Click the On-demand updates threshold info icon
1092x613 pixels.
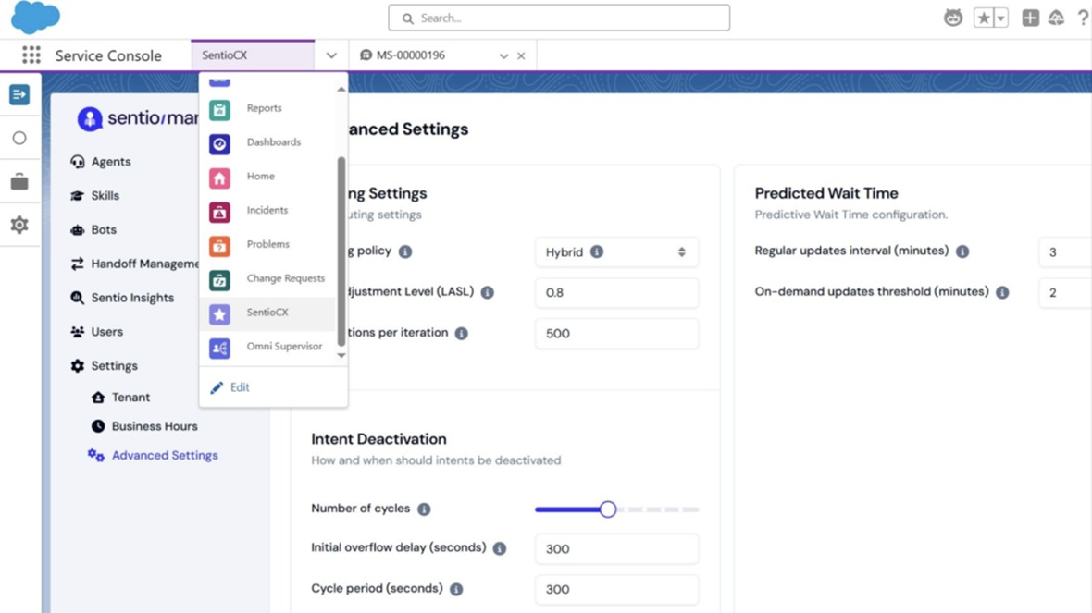pyautogui.click(x=1002, y=293)
